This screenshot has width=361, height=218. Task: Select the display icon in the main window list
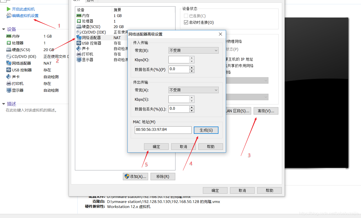click(x=9, y=90)
